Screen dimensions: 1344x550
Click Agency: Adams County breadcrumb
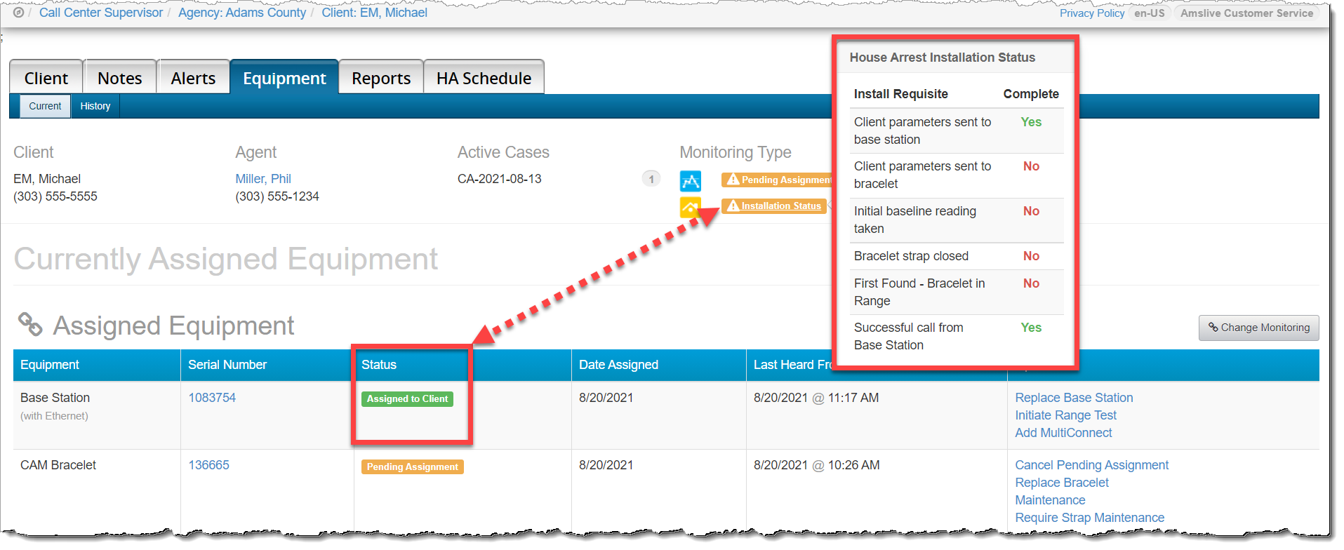point(242,13)
